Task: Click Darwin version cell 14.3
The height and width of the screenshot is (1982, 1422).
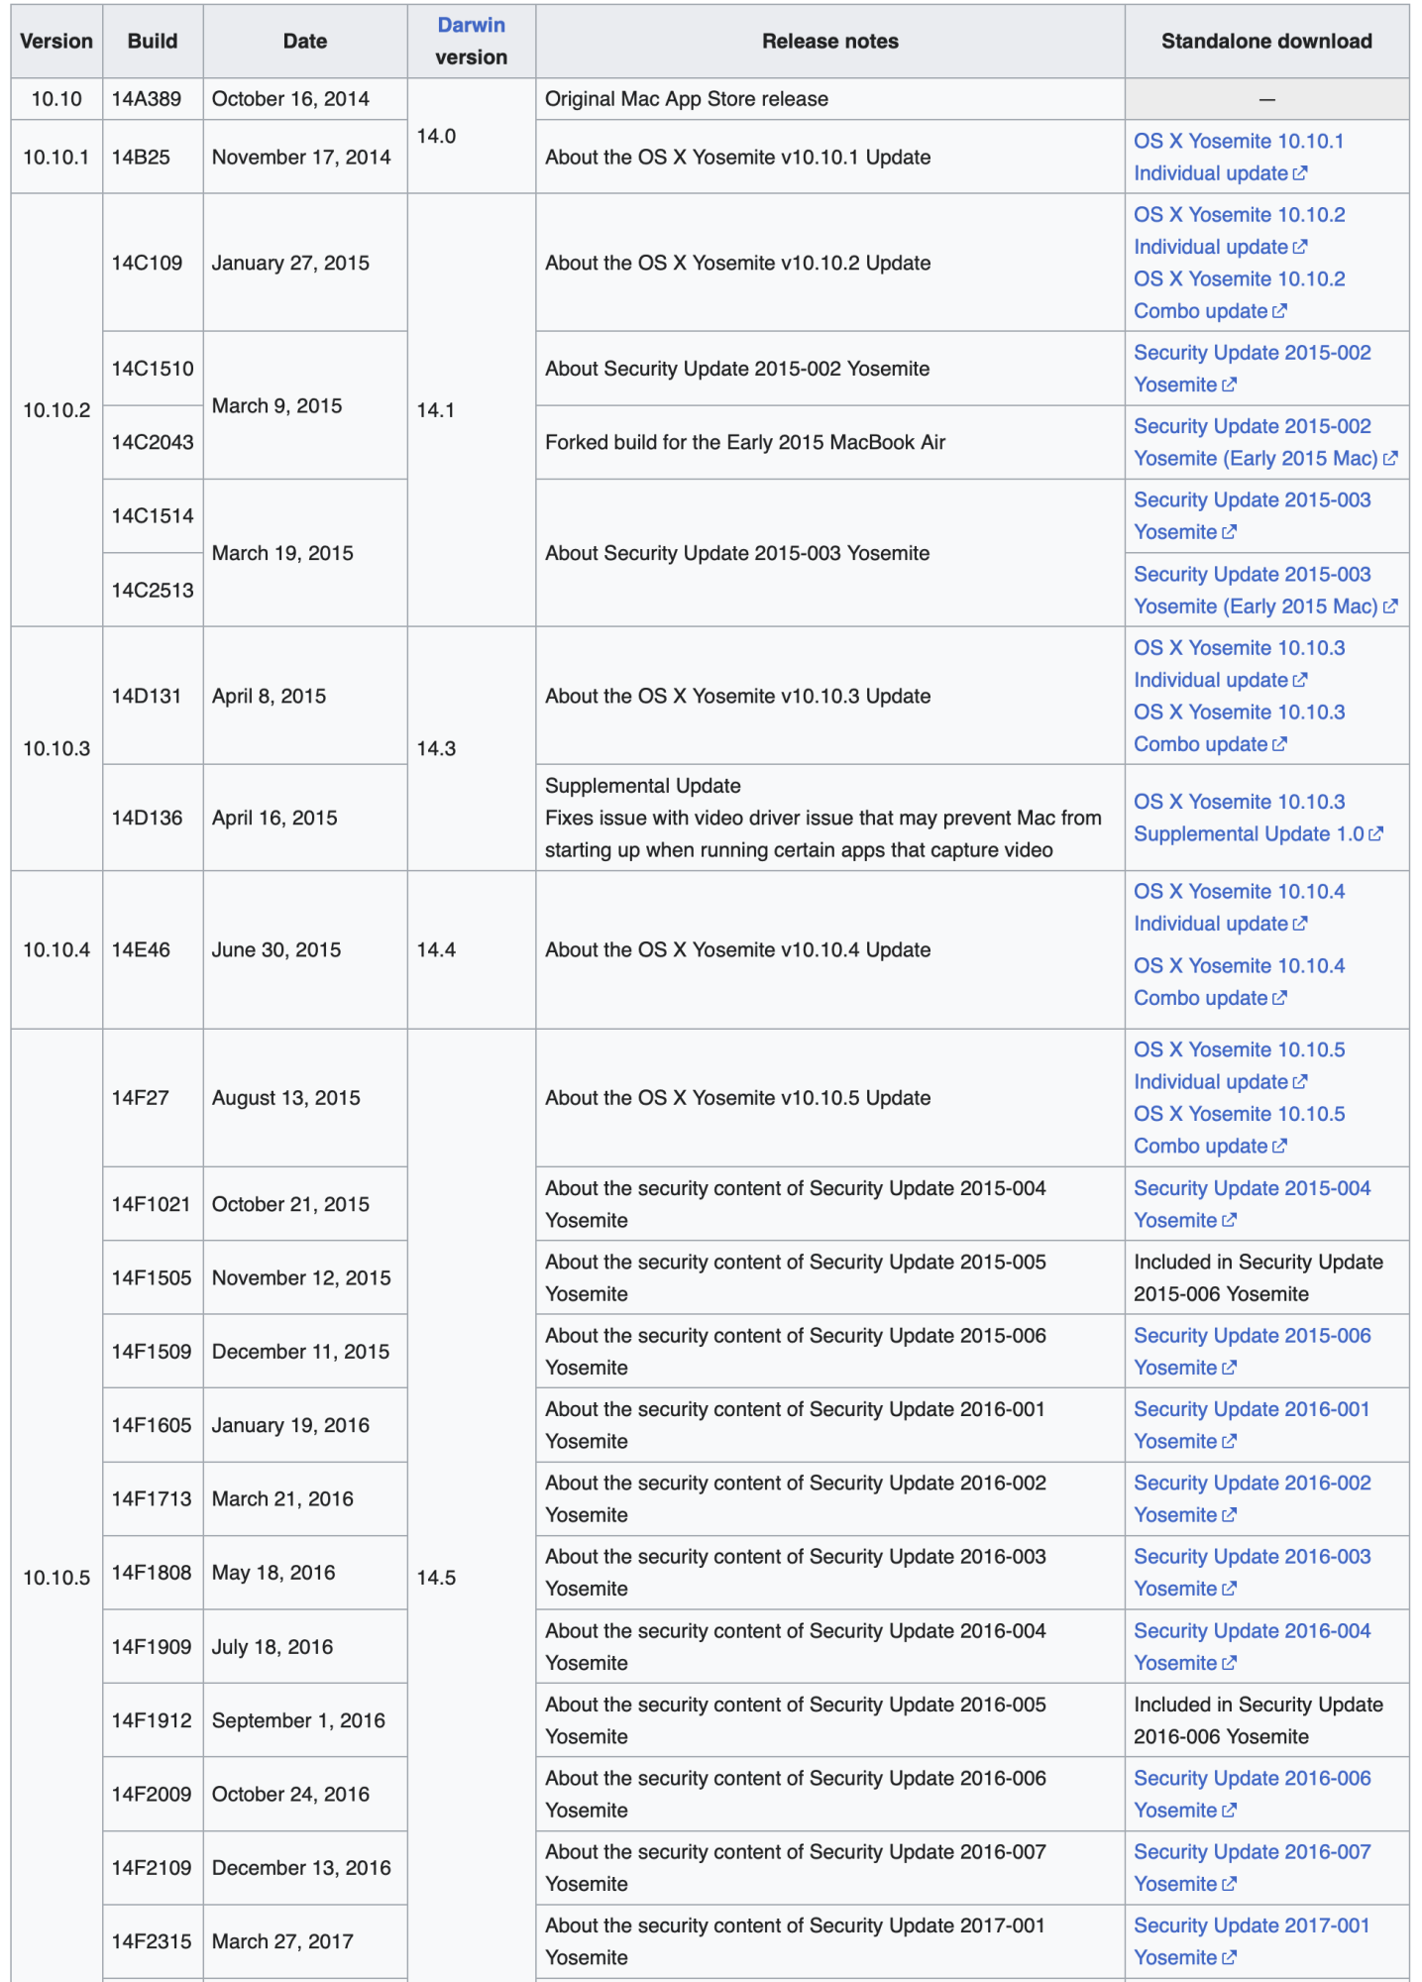Action: coord(471,748)
